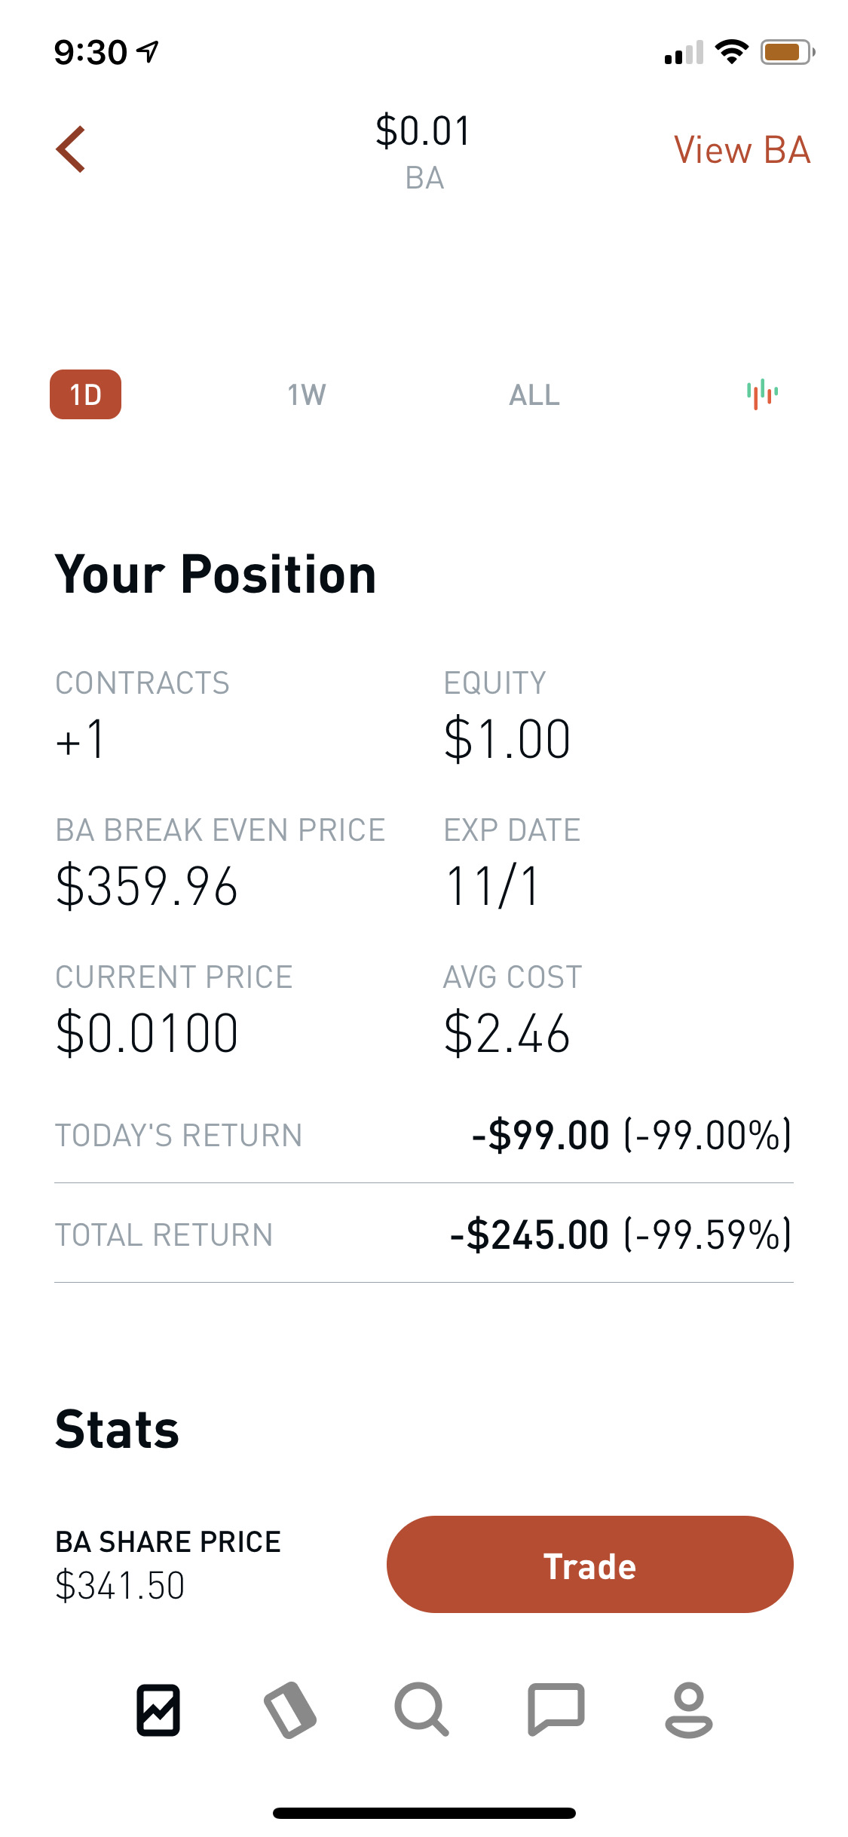
Task: Tap the home indicator bar
Action: point(424,1813)
